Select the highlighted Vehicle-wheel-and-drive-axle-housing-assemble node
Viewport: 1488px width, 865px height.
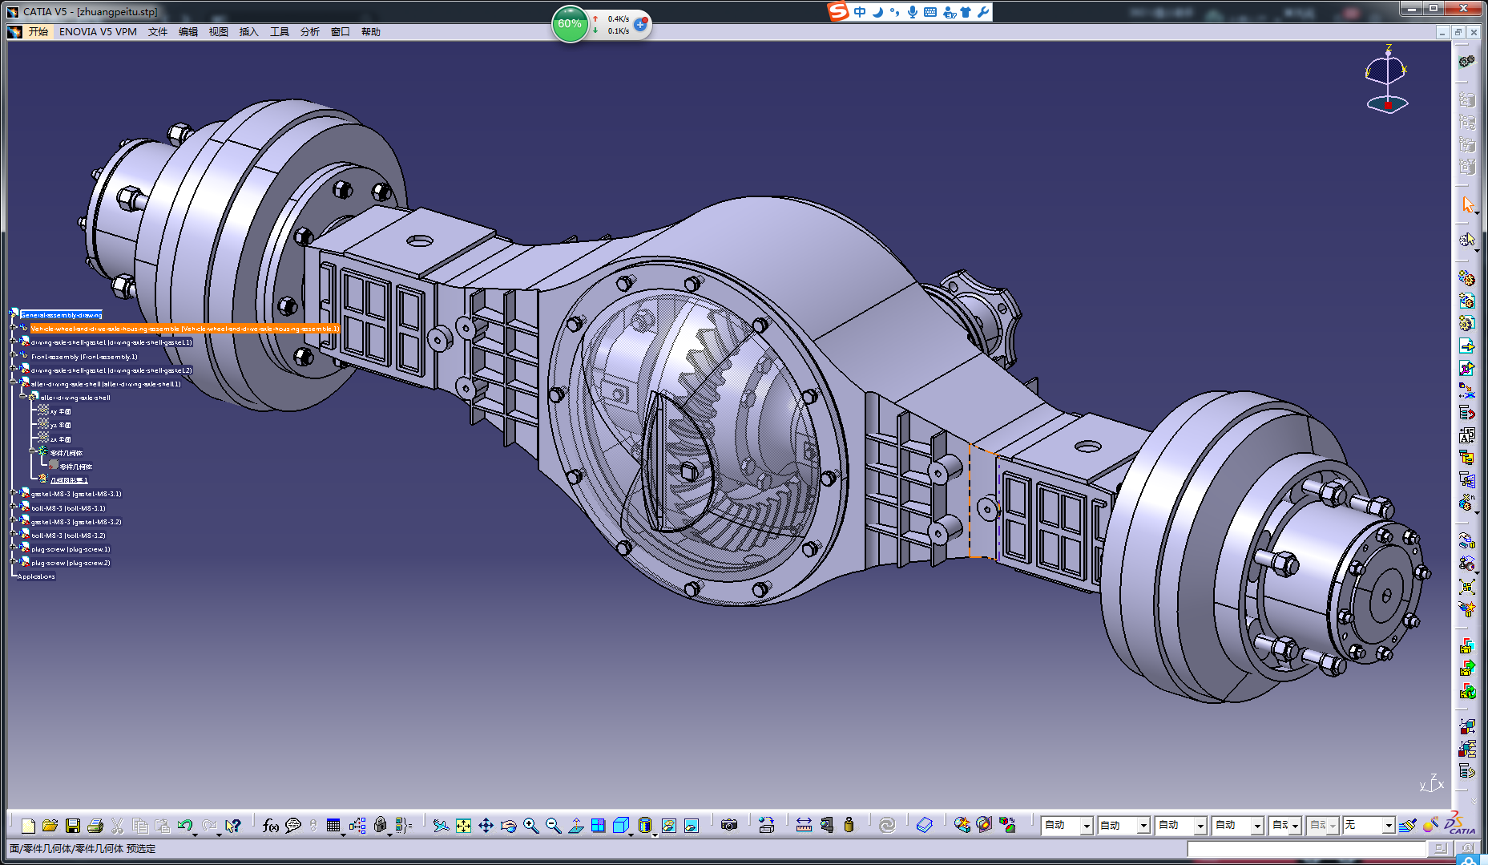[185, 329]
